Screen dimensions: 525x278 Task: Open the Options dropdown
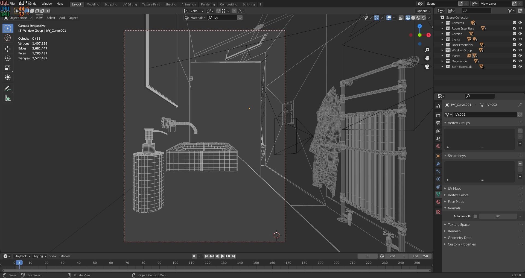423,11
